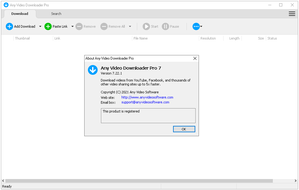The height and width of the screenshot is (190, 299).
Task: Click OK in the About dialog
Action: [184, 129]
